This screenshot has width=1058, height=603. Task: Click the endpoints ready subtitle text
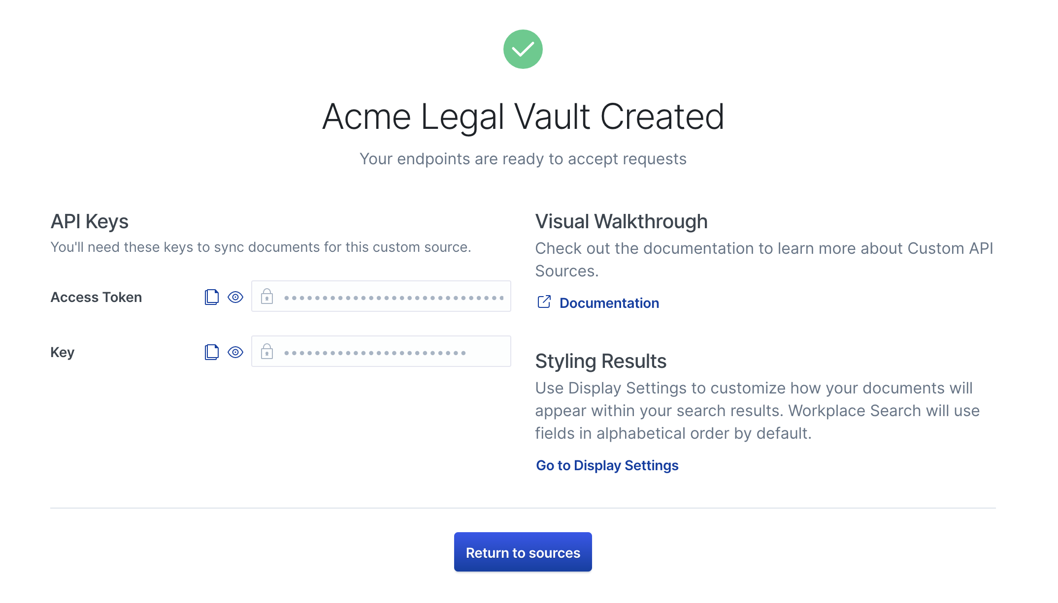(x=523, y=159)
